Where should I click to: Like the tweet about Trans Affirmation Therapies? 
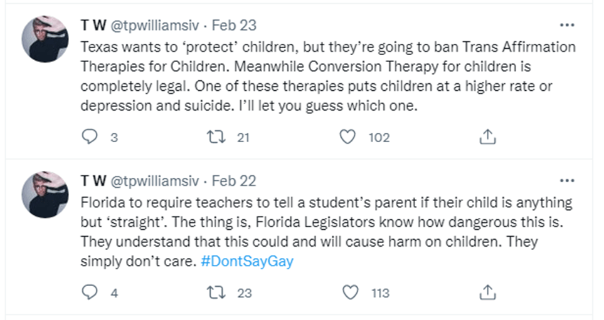click(x=347, y=137)
